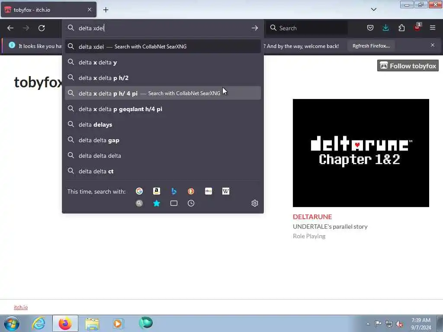Search this time with Amazon
This screenshot has height=332, width=443.
pyautogui.click(x=157, y=191)
